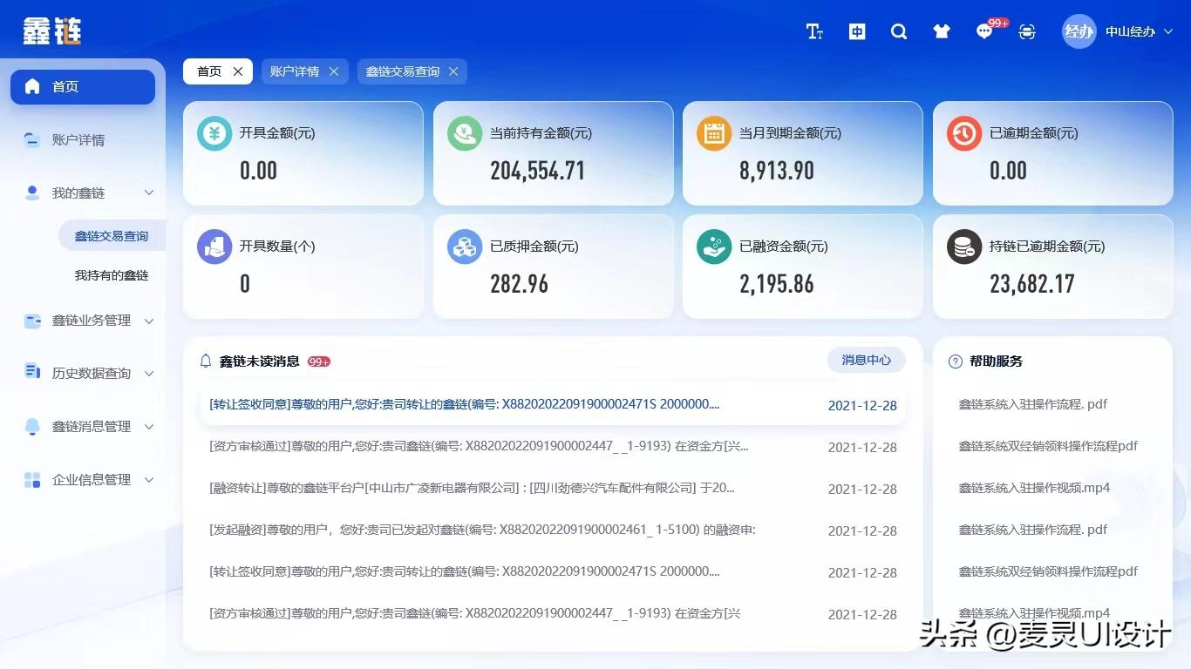The width and height of the screenshot is (1191, 669).
Task: Expand the 历史数据查询 chevron
Action: (x=149, y=374)
